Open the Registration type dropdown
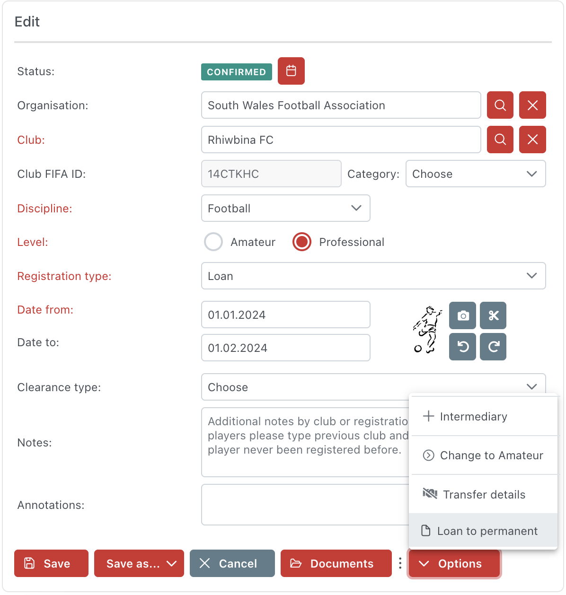 point(373,276)
